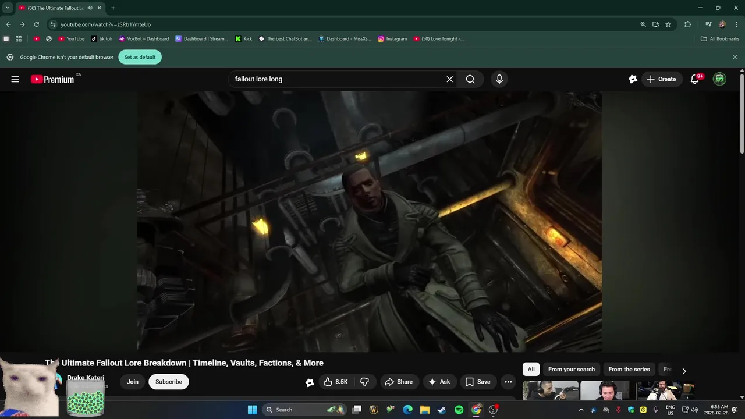Select the From your search chip
The image size is (745, 419).
click(572, 370)
